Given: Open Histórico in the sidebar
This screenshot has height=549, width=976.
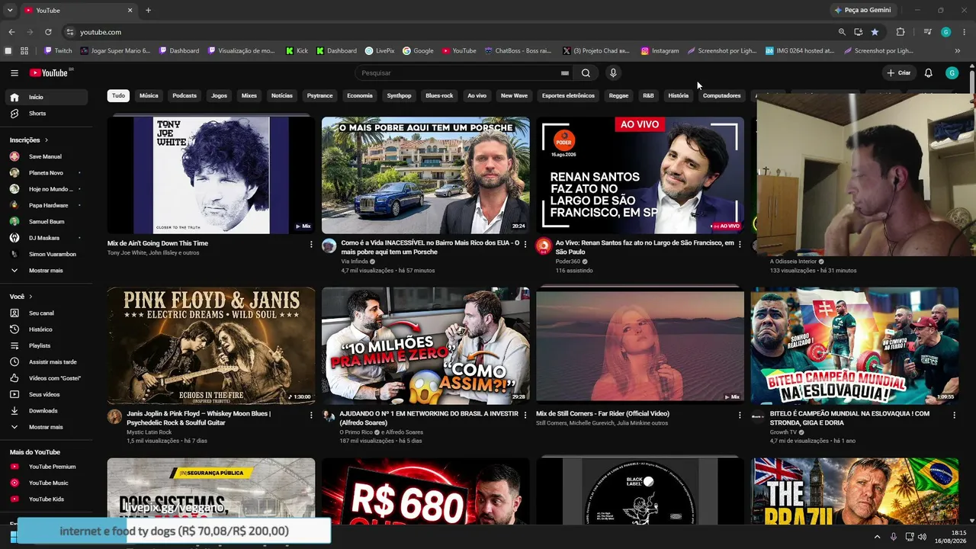Looking at the screenshot, I should (47, 329).
